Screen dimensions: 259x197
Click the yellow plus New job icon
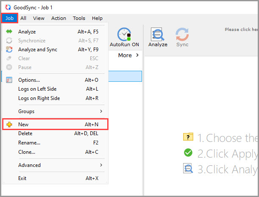9,125
